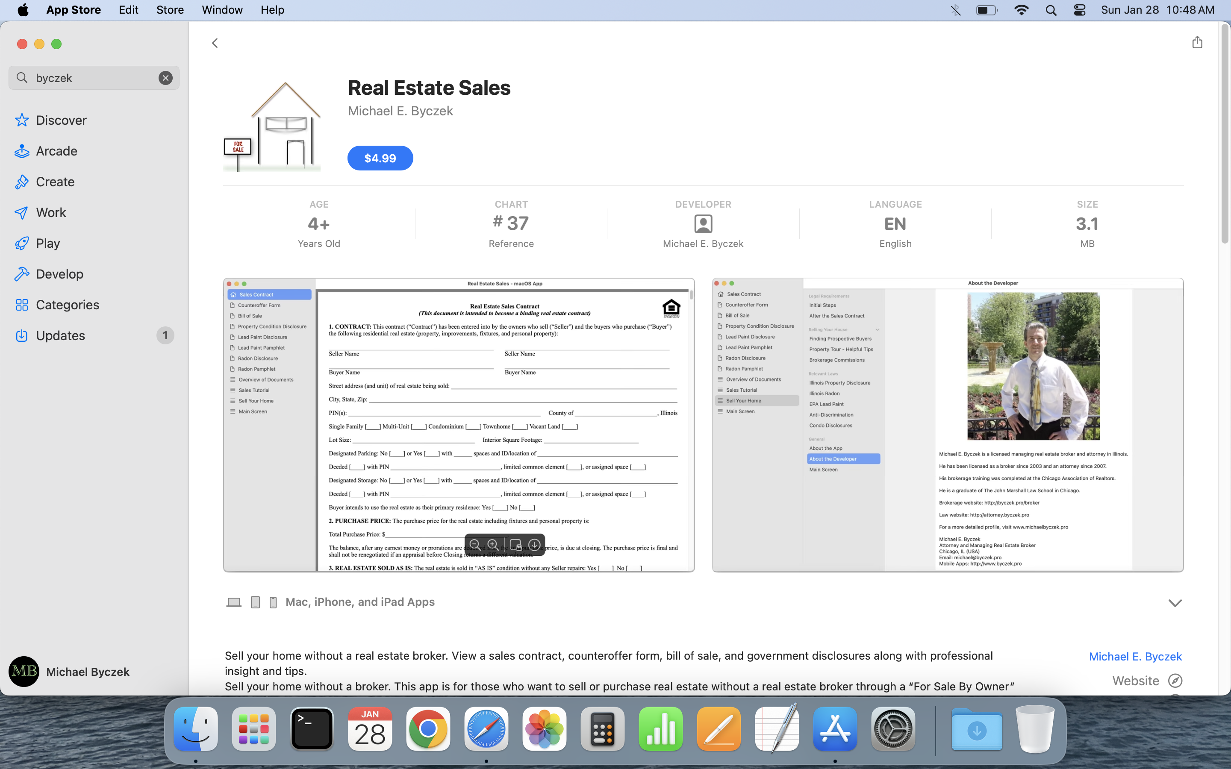Open Photos from the Dock
1231x769 pixels.
pos(544,728)
